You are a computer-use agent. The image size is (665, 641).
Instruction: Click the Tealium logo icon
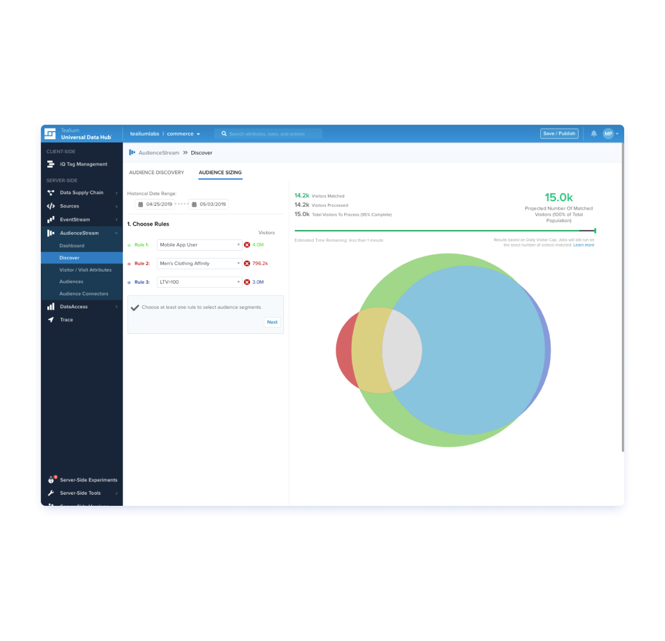click(x=50, y=133)
